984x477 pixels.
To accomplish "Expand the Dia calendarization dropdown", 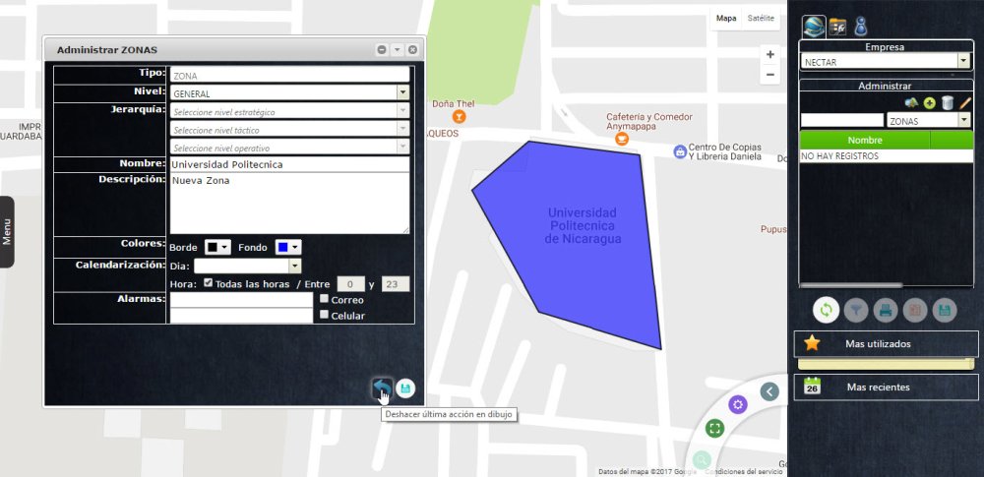I will pos(247,267).
